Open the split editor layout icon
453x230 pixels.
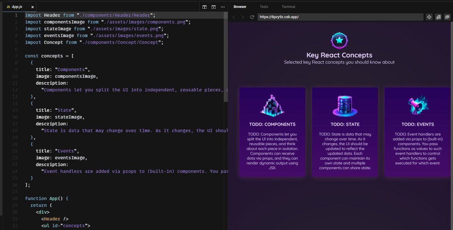click(204, 7)
